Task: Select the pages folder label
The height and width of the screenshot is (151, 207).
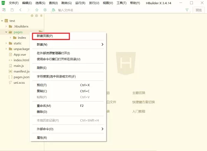Action: tap(18, 32)
